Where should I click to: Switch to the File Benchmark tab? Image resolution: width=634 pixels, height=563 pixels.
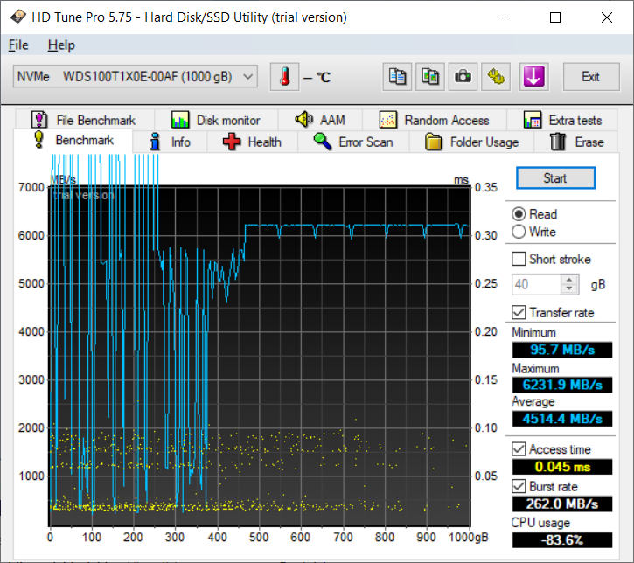point(85,120)
